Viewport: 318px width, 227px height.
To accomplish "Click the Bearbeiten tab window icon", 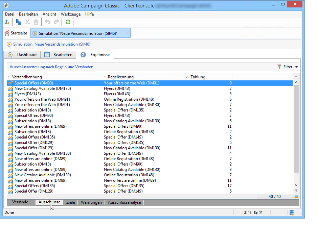I will point(47,55).
